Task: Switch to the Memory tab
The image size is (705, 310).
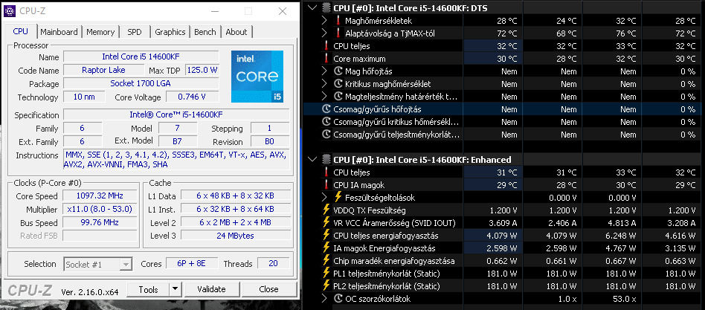Action: (x=100, y=32)
